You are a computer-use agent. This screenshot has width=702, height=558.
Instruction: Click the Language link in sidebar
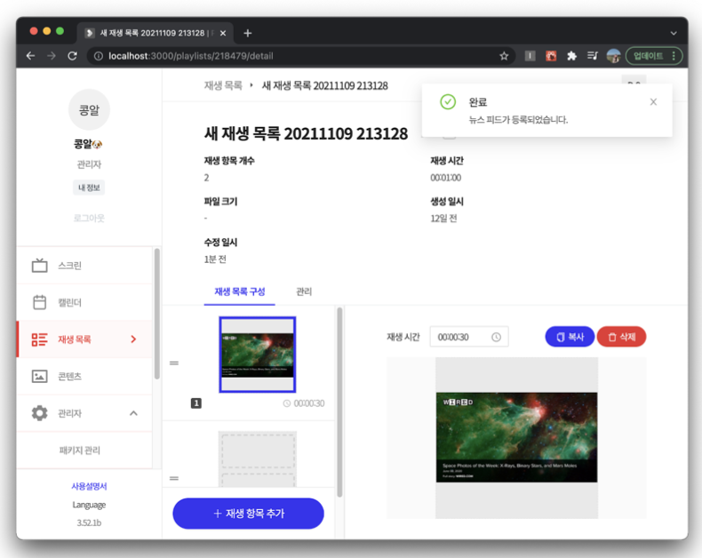point(89,505)
